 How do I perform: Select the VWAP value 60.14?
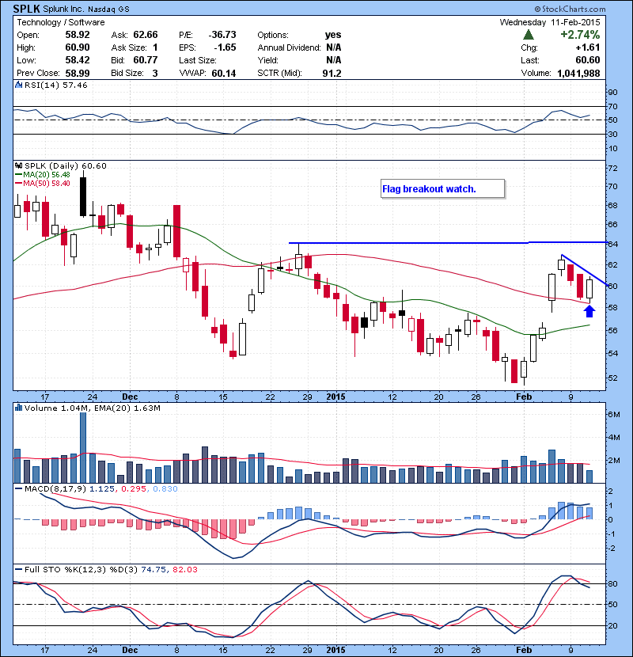point(224,73)
